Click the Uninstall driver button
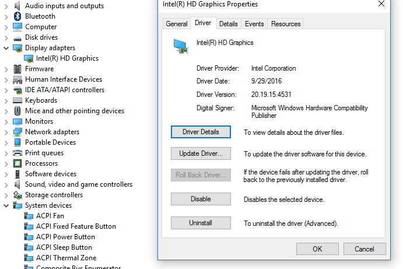Screen dimensions: 403x269 [201, 223]
